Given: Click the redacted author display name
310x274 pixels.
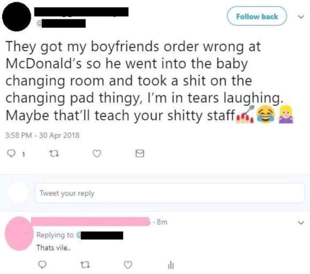Looking at the screenshot, I should [81, 12].
